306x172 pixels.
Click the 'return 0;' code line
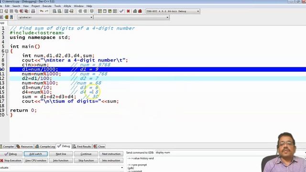tap(23, 110)
